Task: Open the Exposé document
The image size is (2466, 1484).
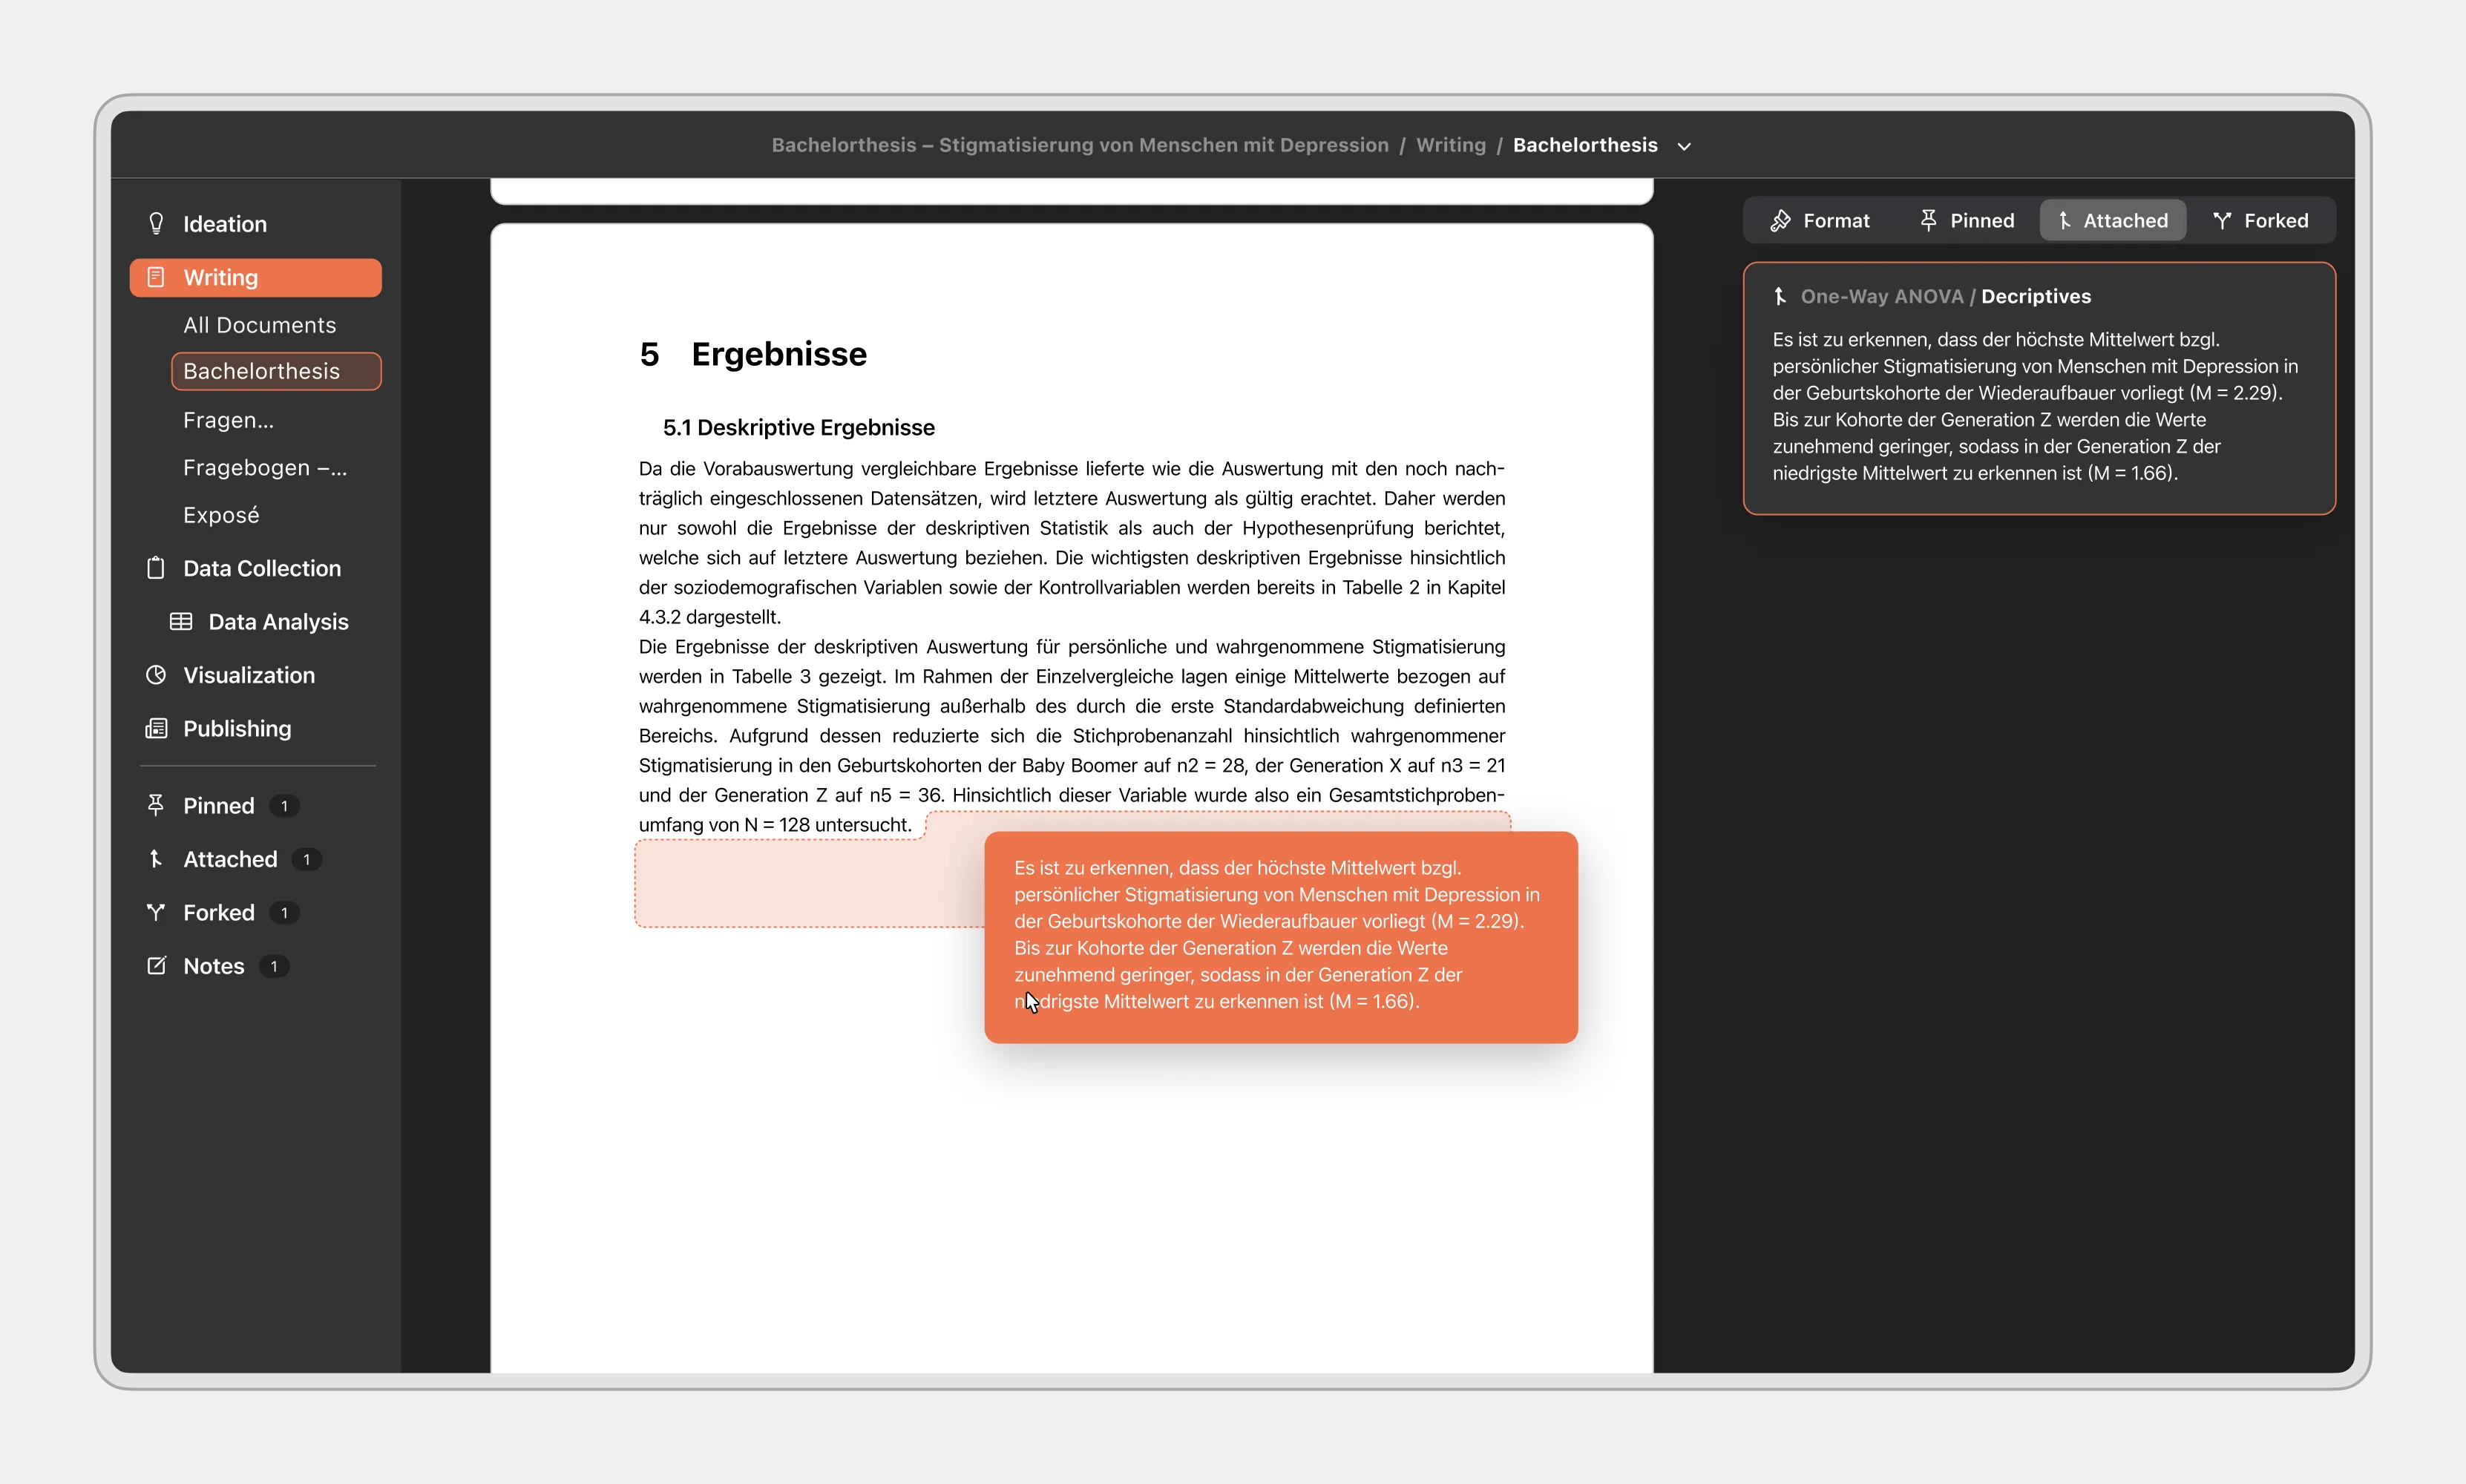Action: [x=221, y=515]
